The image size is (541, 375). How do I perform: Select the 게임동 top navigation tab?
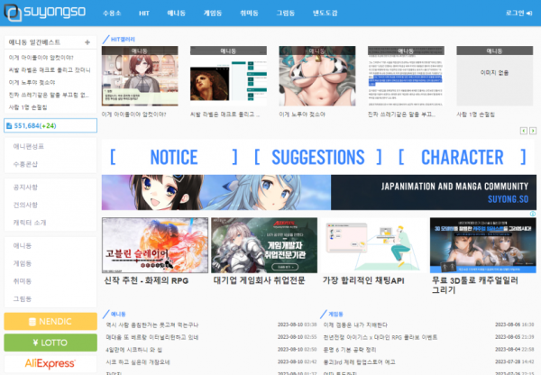click(214, 14)
